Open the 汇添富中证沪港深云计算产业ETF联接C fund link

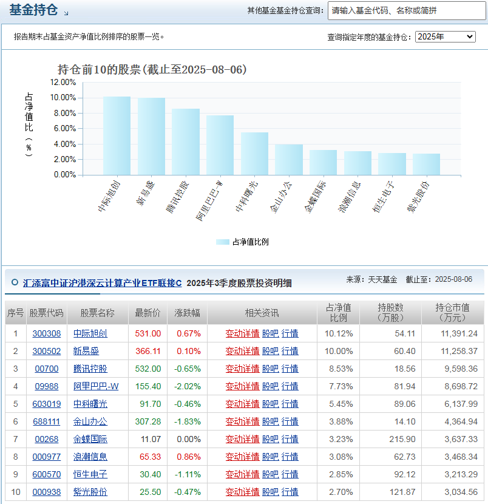[102, 283]
